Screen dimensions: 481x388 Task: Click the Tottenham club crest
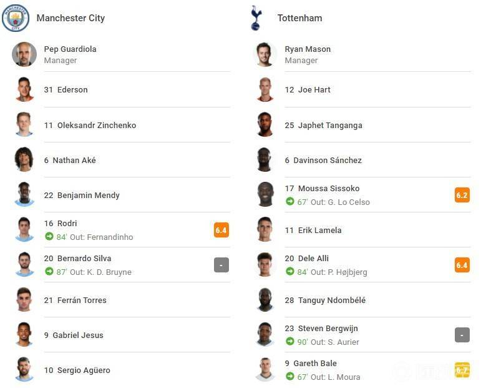point(256,18)
